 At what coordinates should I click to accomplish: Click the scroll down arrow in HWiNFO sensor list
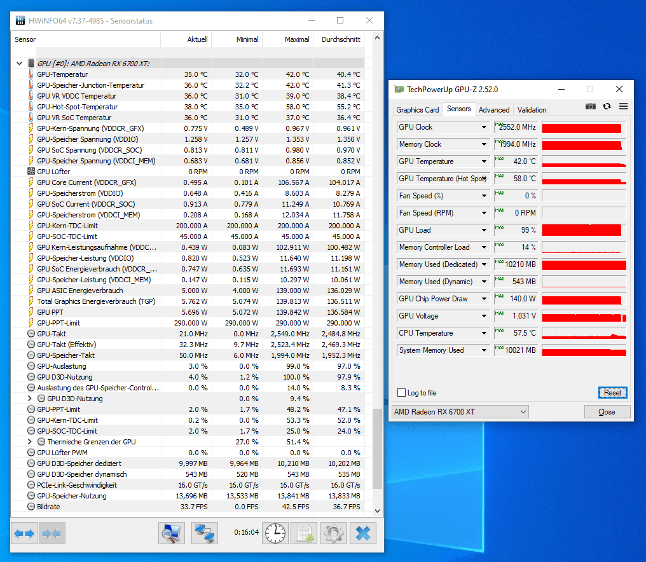coord(377,511)
